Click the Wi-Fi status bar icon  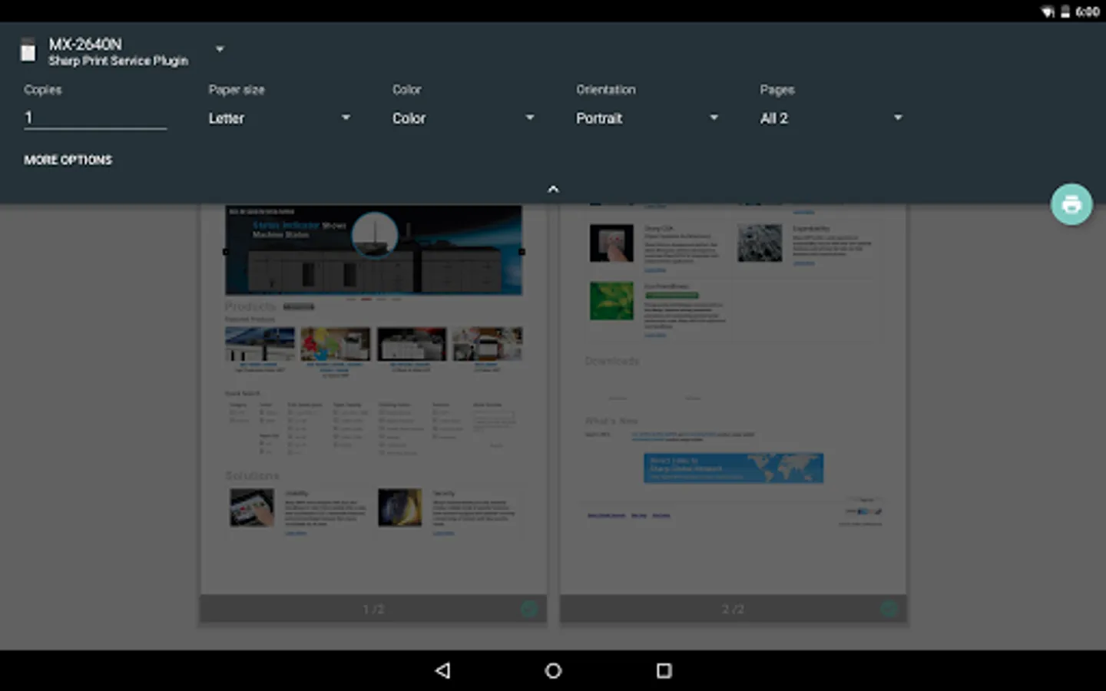point(1048,12)
